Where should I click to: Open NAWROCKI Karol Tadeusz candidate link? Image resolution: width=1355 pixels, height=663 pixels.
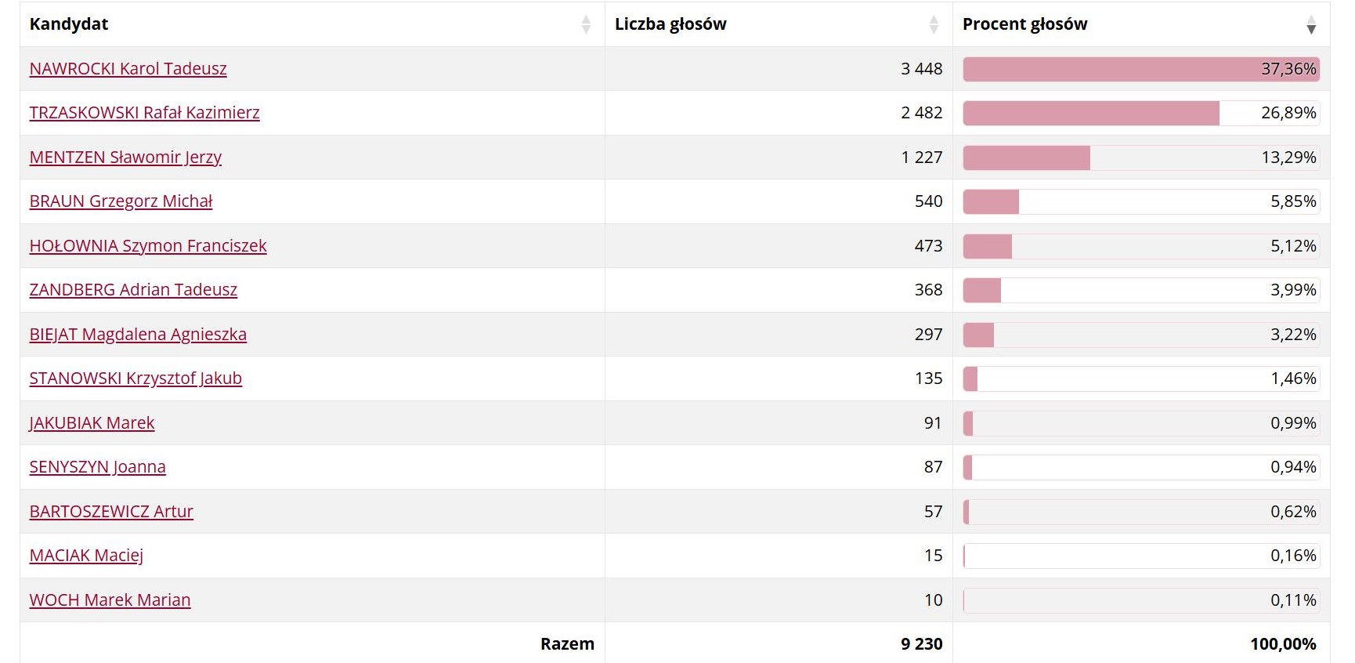[128, 69]
